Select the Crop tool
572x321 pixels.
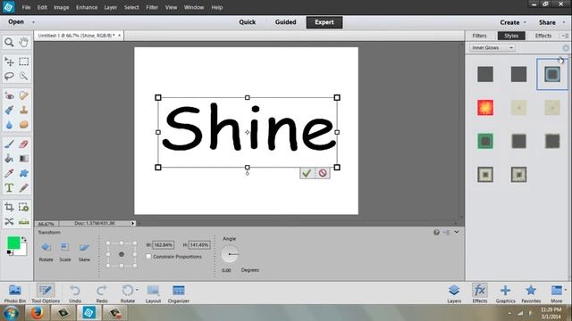pos(9,207)
